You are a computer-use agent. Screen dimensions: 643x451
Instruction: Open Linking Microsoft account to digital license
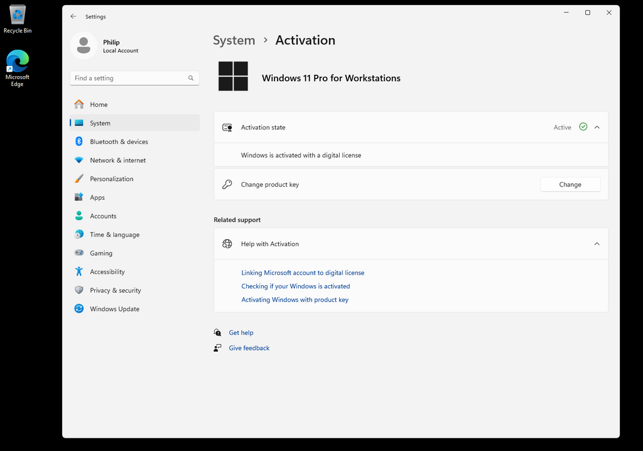coord(303,273)
